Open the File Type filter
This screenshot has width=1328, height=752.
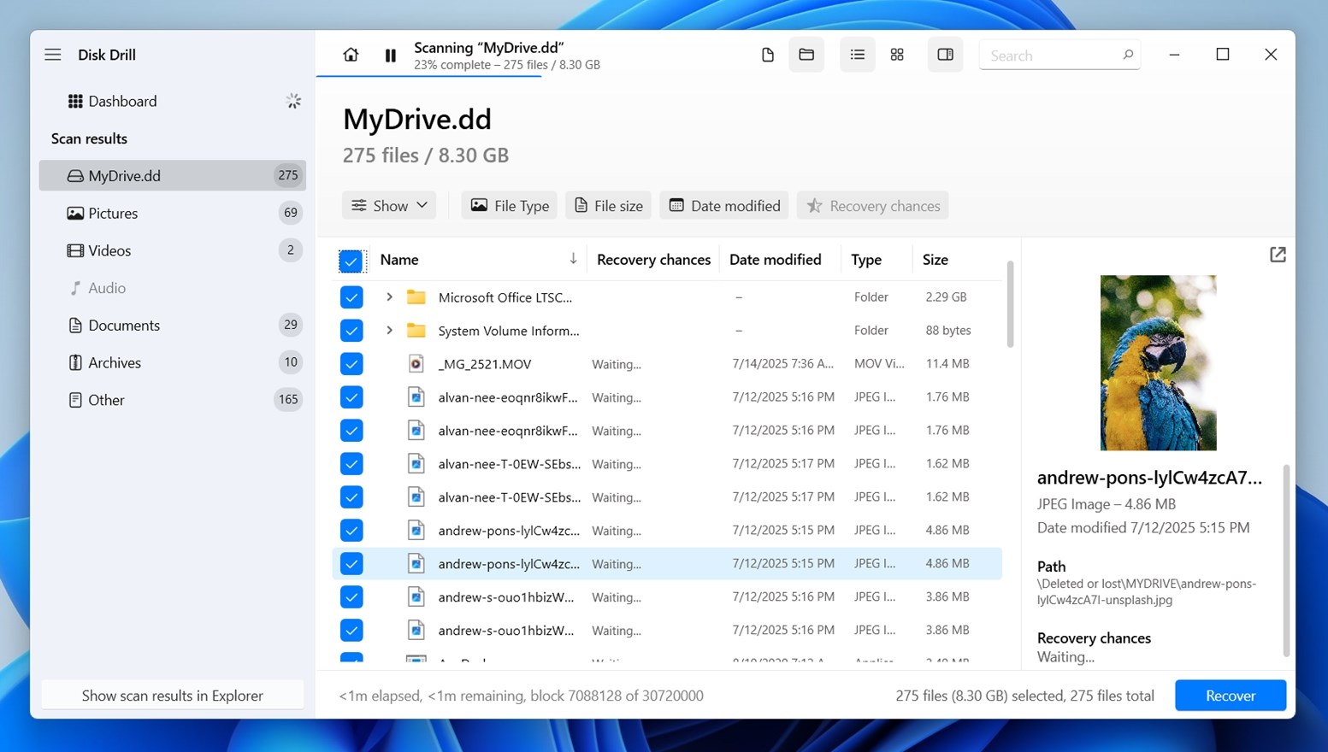click(x=510, y=206)
